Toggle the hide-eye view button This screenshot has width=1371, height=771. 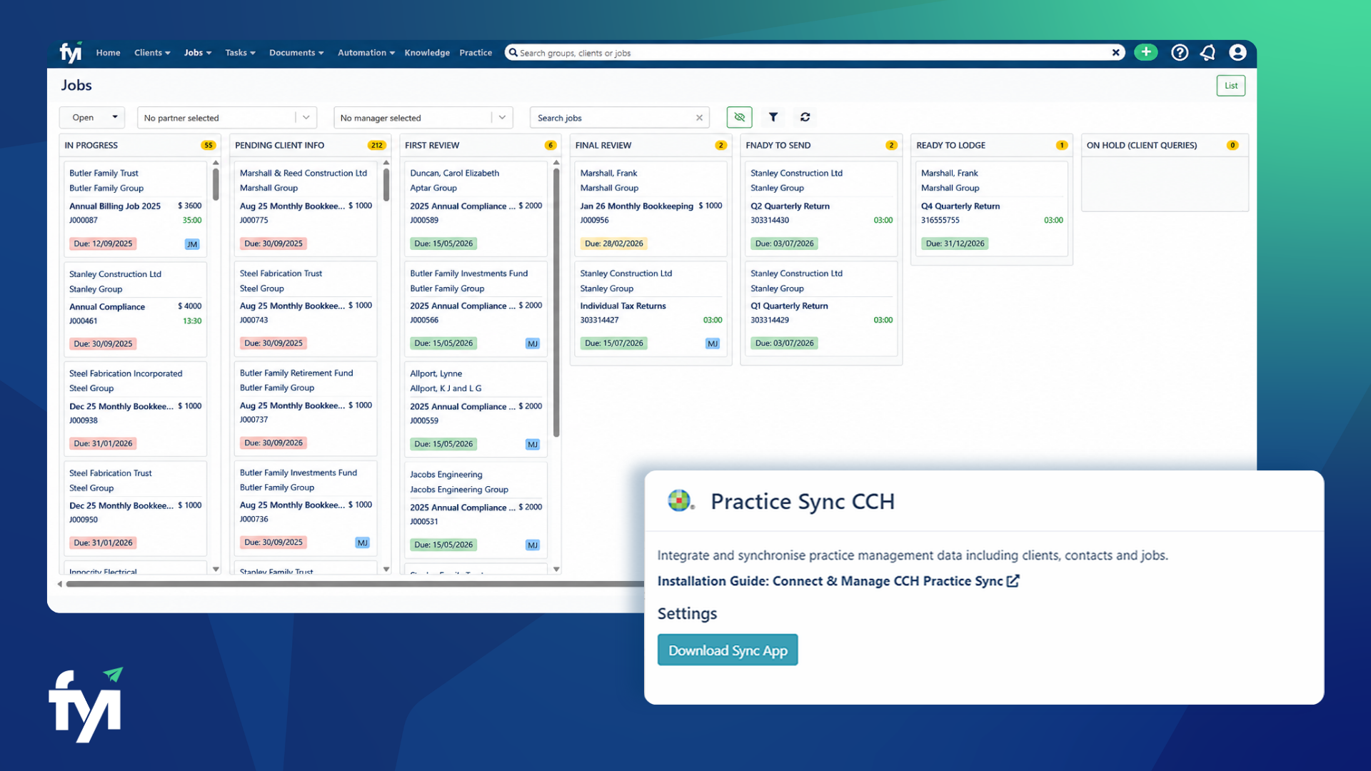[739, 117]
